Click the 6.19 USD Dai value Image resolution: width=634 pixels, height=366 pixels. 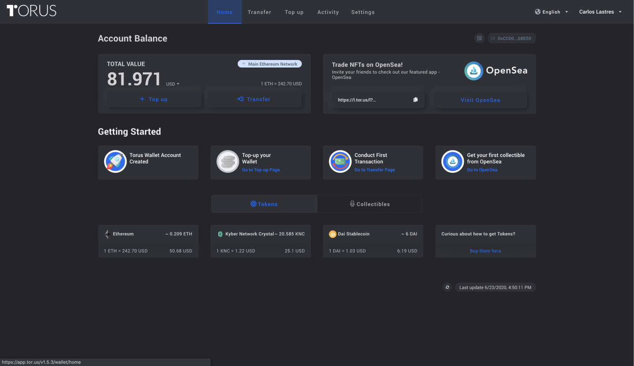pyautogui.click(x=407, y=251)
